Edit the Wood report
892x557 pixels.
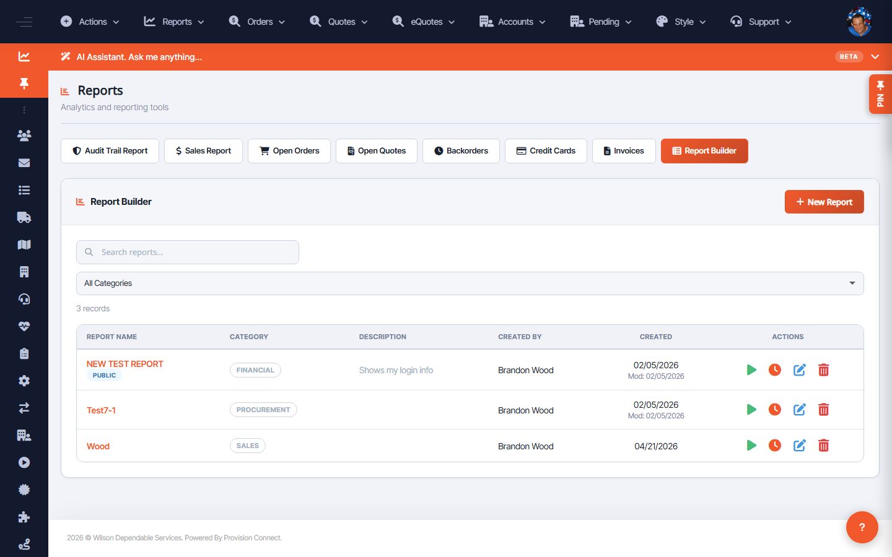[800, 446]
